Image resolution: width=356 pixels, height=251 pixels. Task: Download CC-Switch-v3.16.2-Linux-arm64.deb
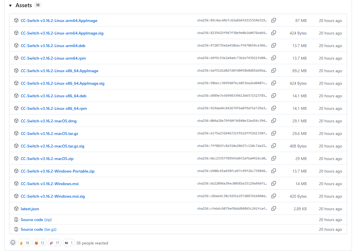(x=53, y=46)
